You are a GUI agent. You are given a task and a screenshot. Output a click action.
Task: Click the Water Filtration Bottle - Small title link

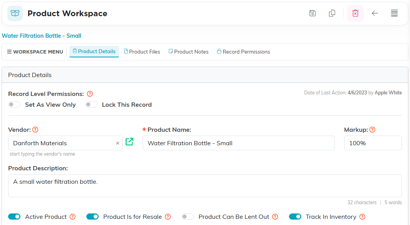[x=42, y=36]
